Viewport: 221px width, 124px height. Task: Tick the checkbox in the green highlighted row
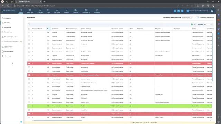29,106
